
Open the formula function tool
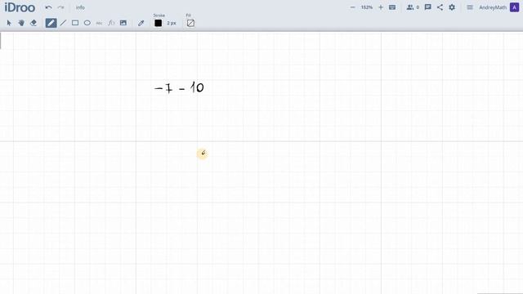point(111,23)
